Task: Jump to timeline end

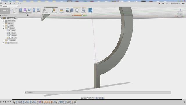Action: [x=10, y=102]
